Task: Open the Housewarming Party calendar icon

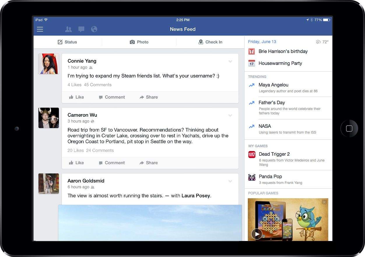Action: (x=252, y=63)
